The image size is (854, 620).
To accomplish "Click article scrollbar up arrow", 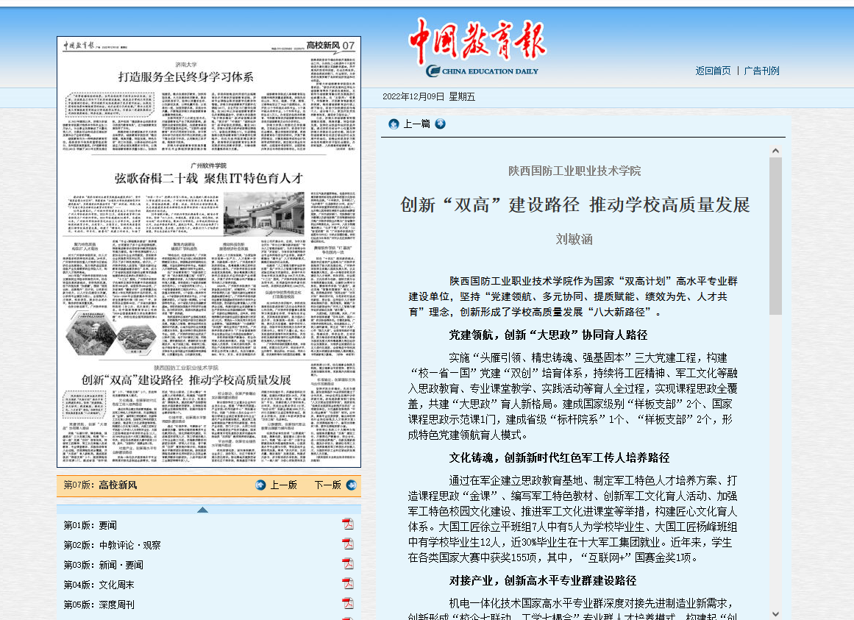I will click(775, 151).
